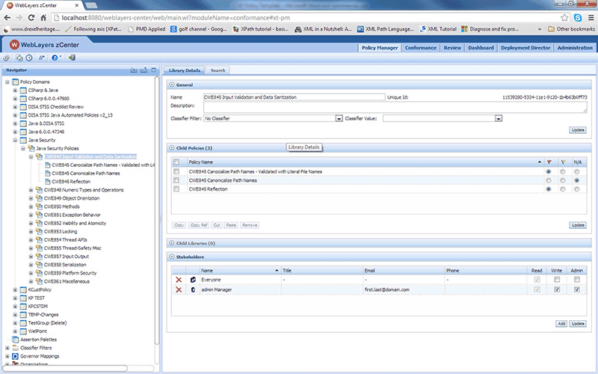Check the box for CWE845 Canonicalize Path Names
This screenshot has width=598, height=374.
176,180
